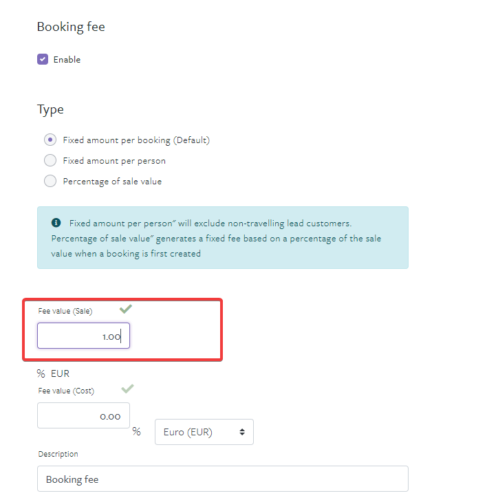The image size is (498, 500).
Task: Choose the Fixed amount per person option
Action: (50, 160)
